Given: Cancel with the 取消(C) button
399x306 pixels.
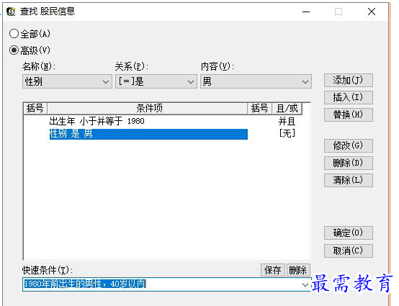Looking at the screenshot, I should (349, 251).
